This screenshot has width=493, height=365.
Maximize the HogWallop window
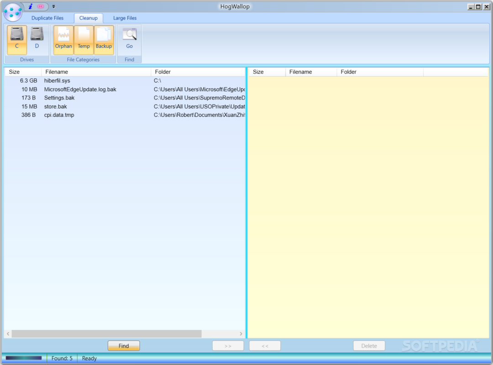coord(478,6)
